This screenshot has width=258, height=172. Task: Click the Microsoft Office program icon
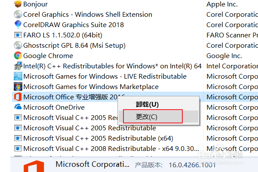click(x=18, y=97)
